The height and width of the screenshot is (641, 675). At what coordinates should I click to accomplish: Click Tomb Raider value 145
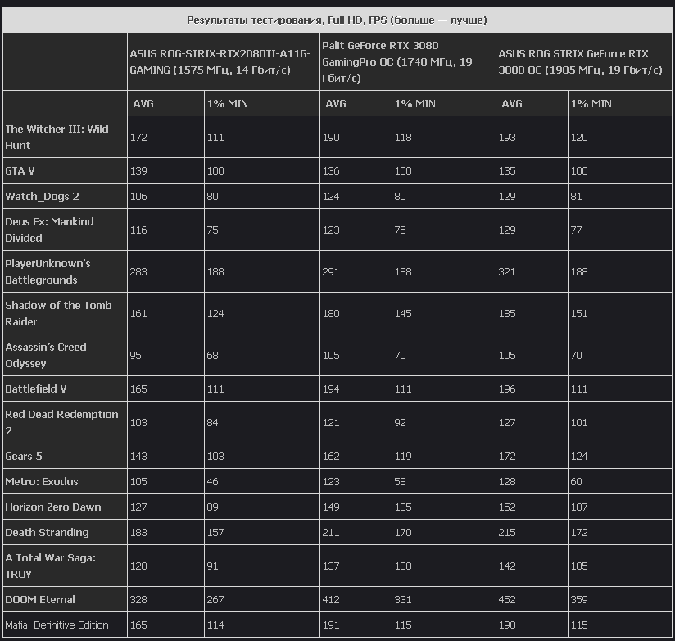[403, 314]
